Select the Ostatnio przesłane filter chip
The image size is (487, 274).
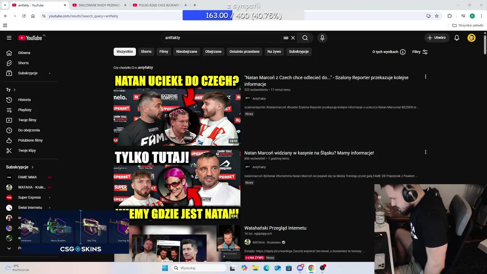244,51
